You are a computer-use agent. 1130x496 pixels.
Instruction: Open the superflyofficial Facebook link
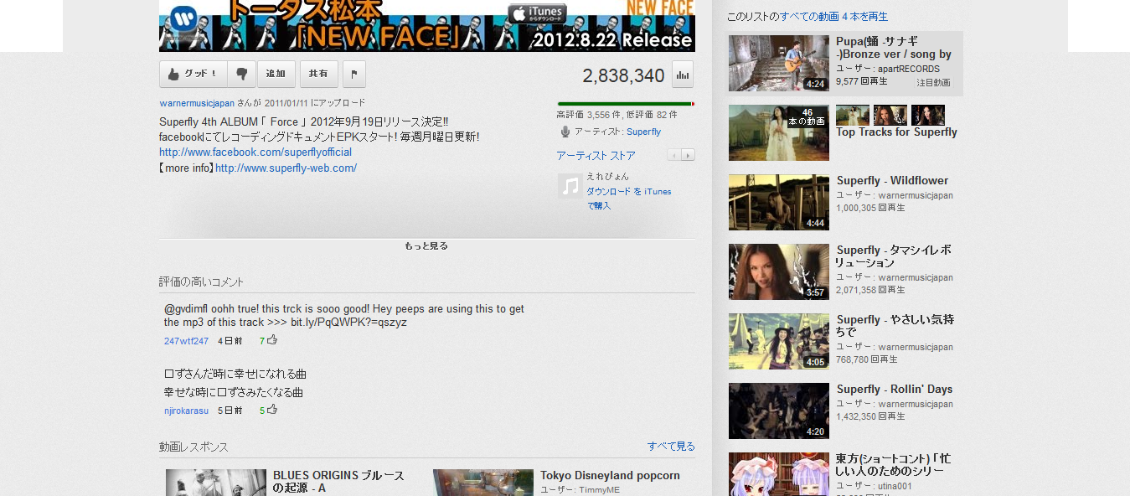pyautogui.click(x=255, y=152)
